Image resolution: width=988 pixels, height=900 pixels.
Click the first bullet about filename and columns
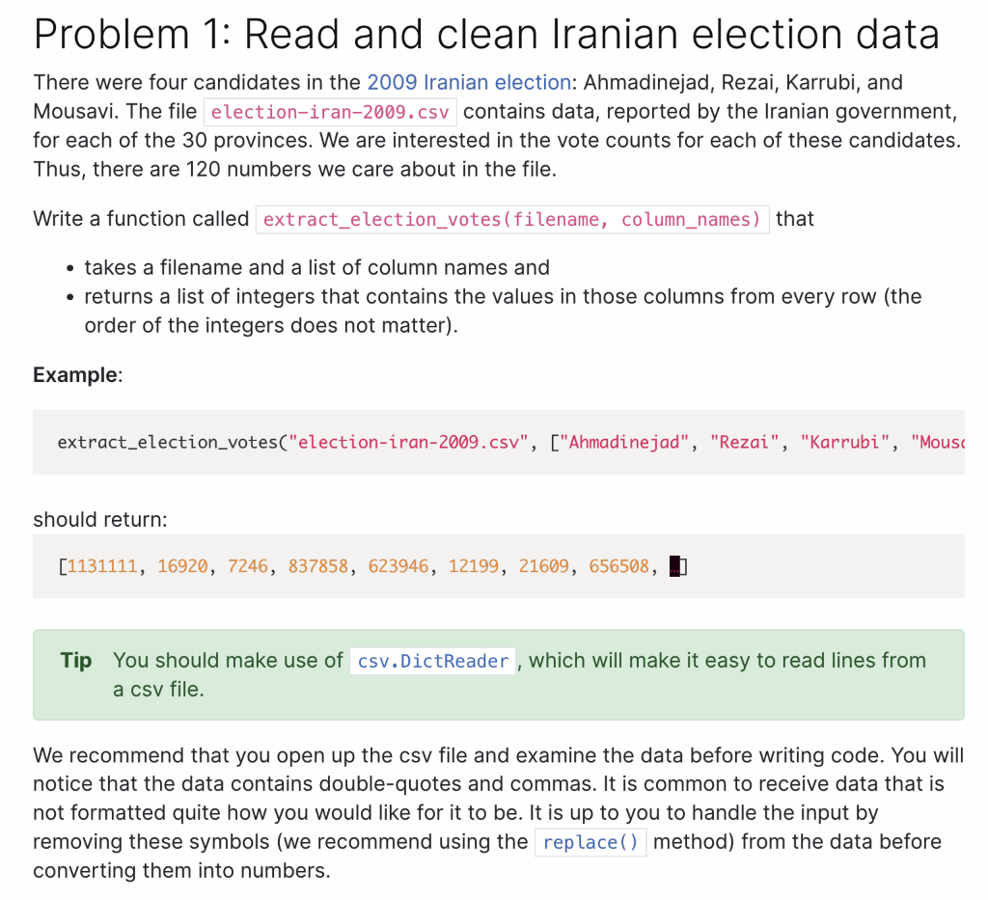click(x=316, y=267)
